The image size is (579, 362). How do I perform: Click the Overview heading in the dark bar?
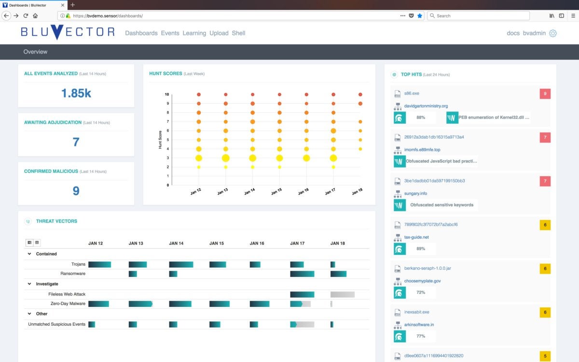tap(36, 52)
